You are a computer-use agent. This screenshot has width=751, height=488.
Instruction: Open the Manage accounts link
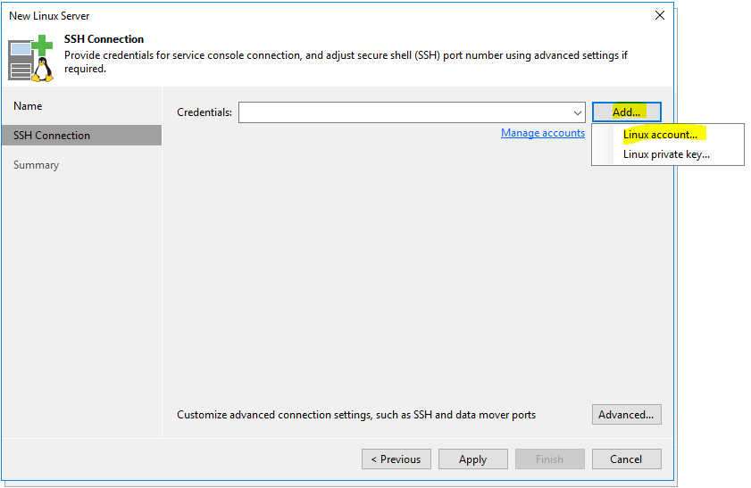543,133
